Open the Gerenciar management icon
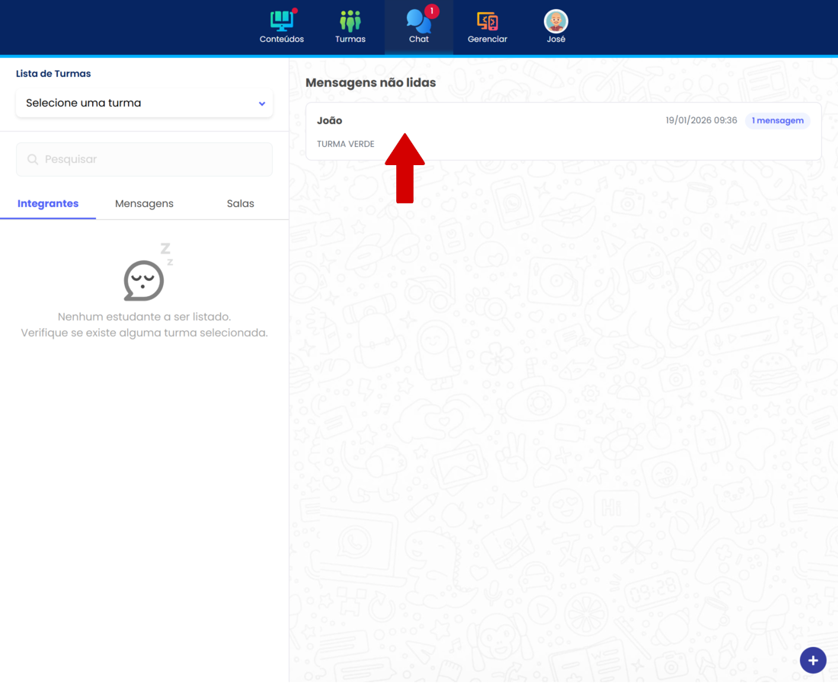Viewport: 838px width, 685px height. [x=488, y=21]
